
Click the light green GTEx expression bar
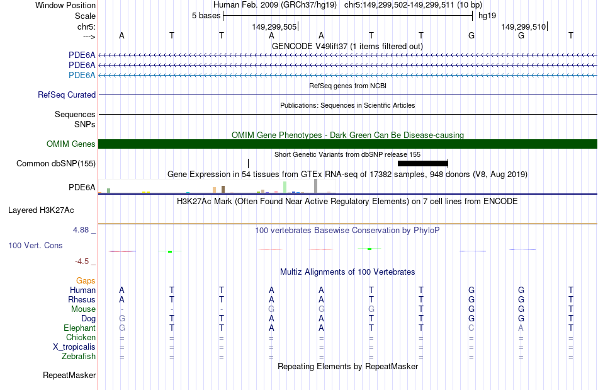(285, 187)
